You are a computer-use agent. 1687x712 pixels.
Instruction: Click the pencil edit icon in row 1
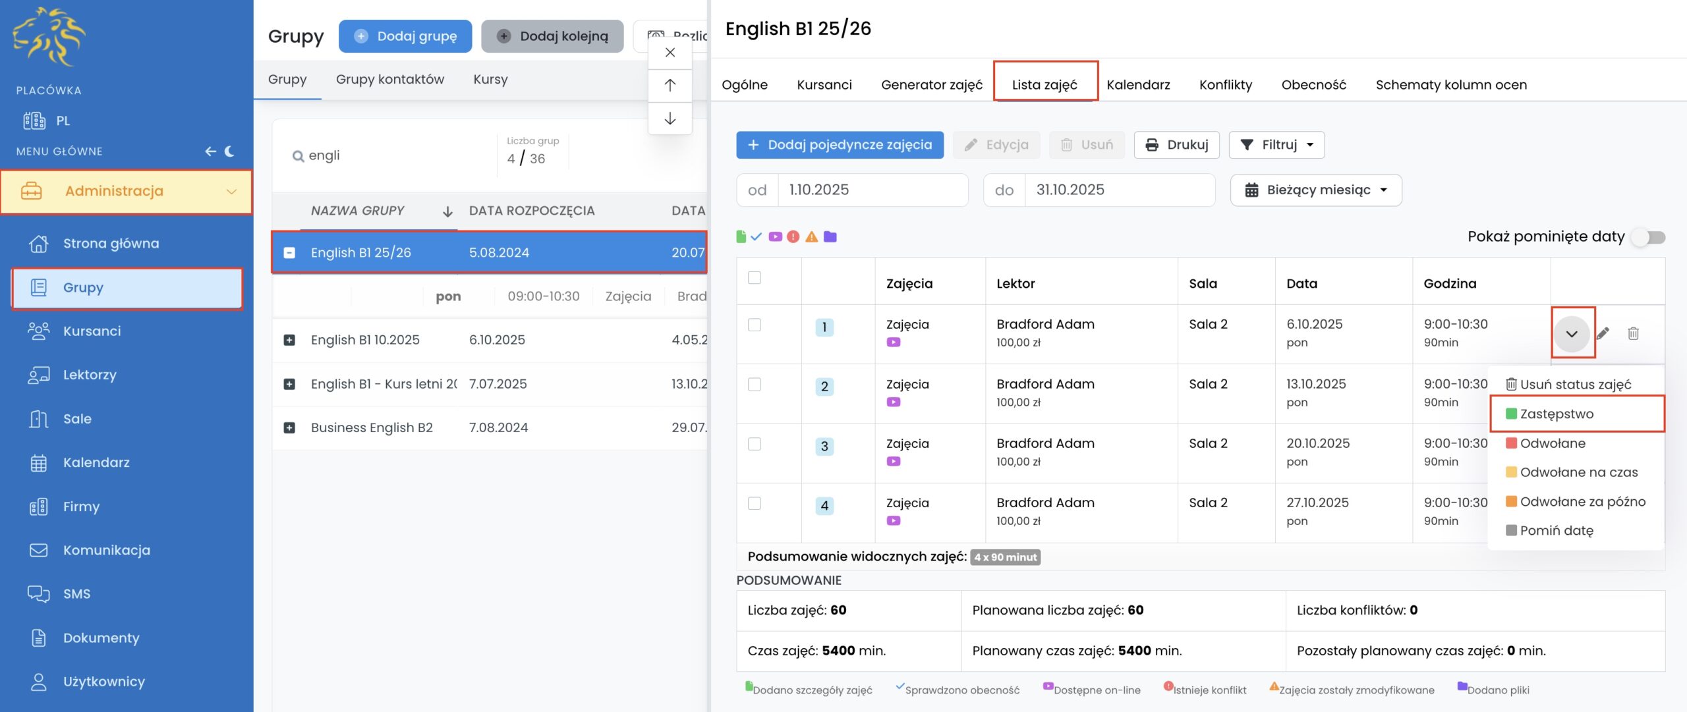(x=1603, y=333)
